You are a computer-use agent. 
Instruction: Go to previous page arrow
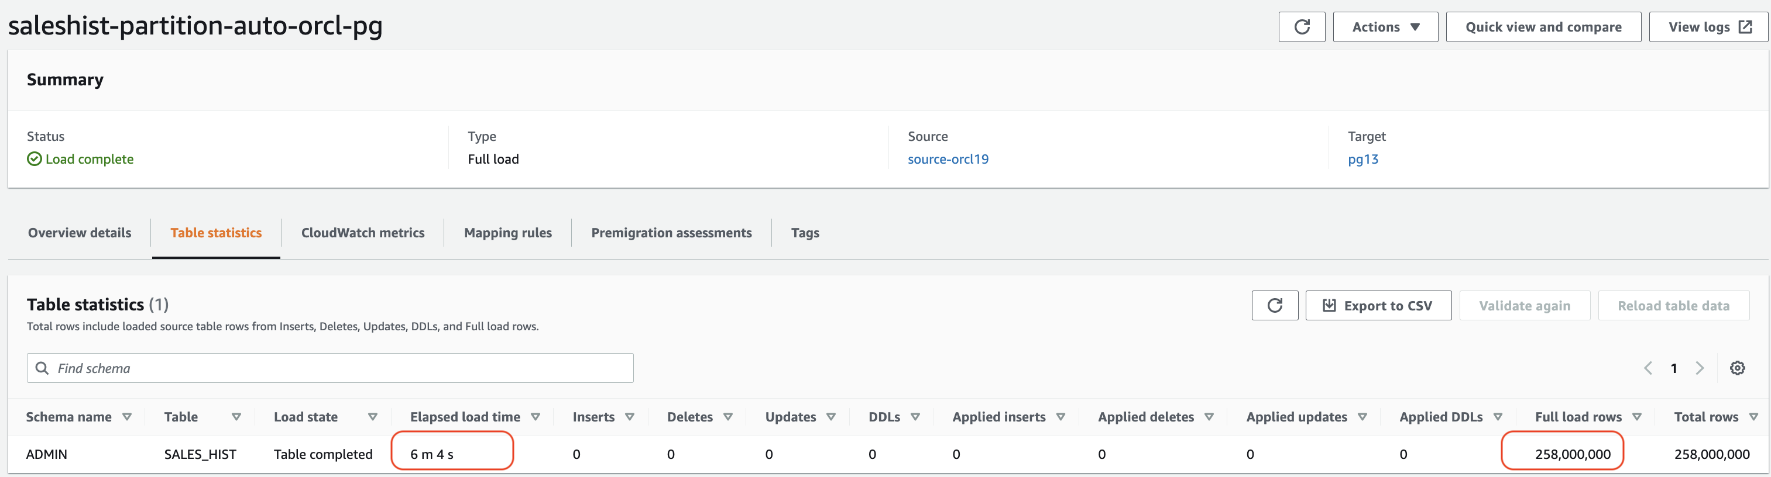coord(1648,368)
